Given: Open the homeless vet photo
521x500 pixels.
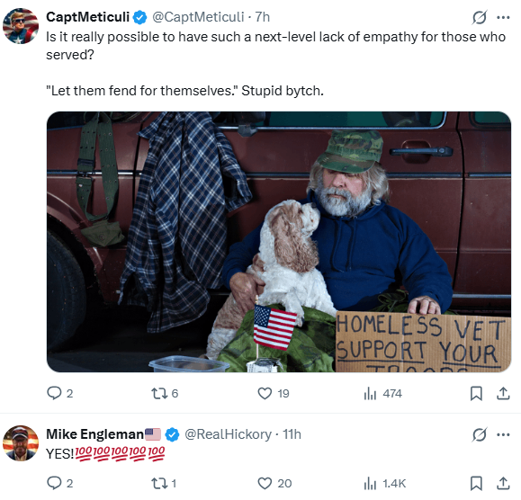Looking at the screenshot, I should click(x=279, y=242).
